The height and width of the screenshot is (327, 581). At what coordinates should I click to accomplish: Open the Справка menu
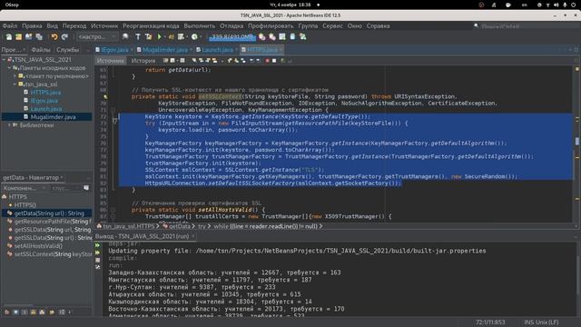(x=378, y=26)
